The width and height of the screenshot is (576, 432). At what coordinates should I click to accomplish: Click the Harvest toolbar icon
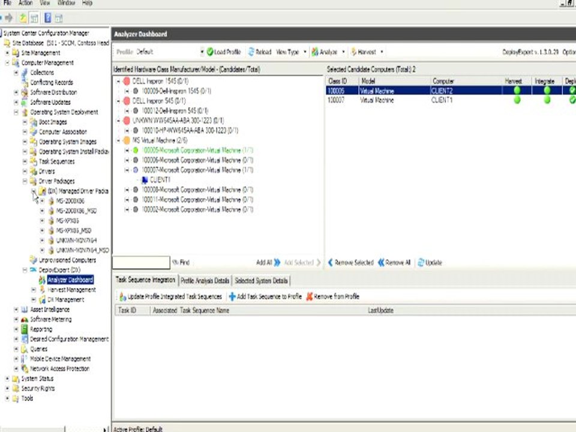[x=354, y=52]
